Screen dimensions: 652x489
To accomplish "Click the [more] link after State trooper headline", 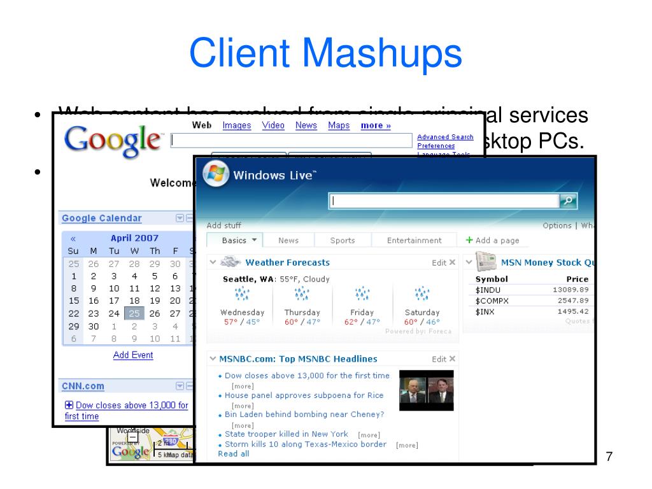I will tap(369, 435).
